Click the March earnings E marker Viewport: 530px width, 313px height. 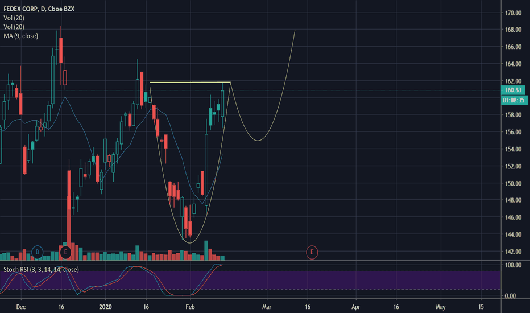312,252
